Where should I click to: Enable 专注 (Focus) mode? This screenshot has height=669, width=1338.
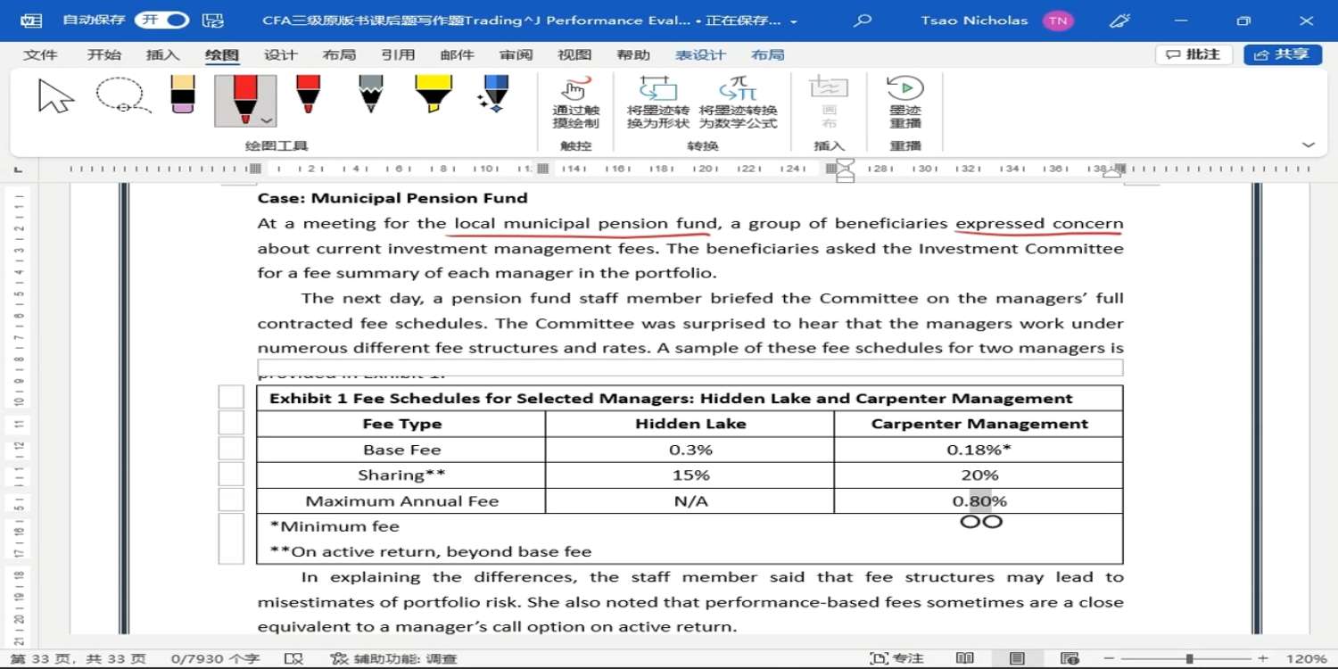click(896, 658)
